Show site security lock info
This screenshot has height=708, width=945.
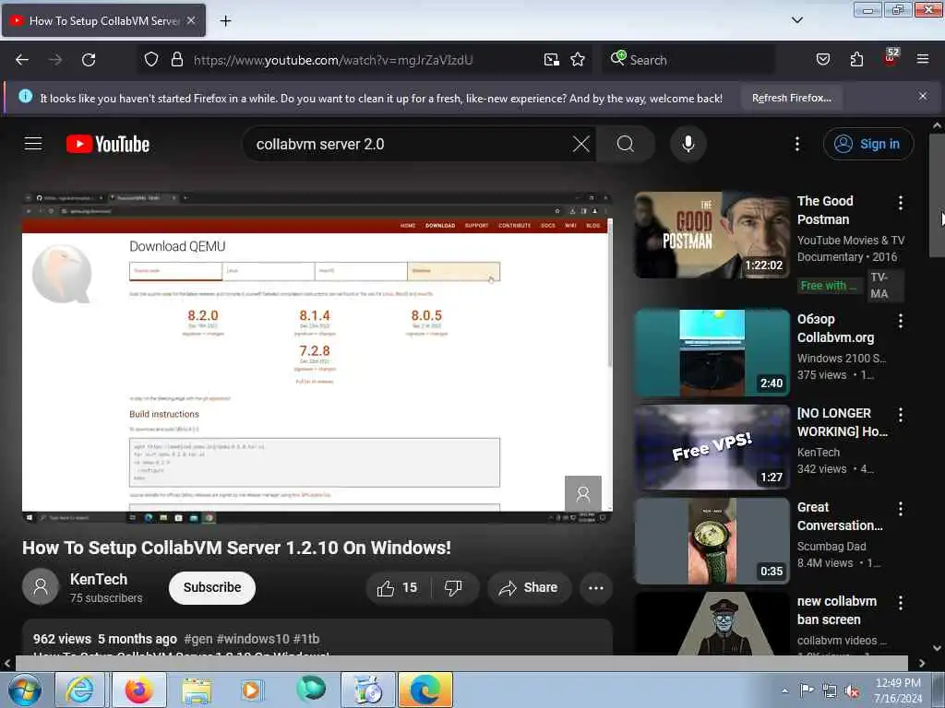(x=176, y=60)
